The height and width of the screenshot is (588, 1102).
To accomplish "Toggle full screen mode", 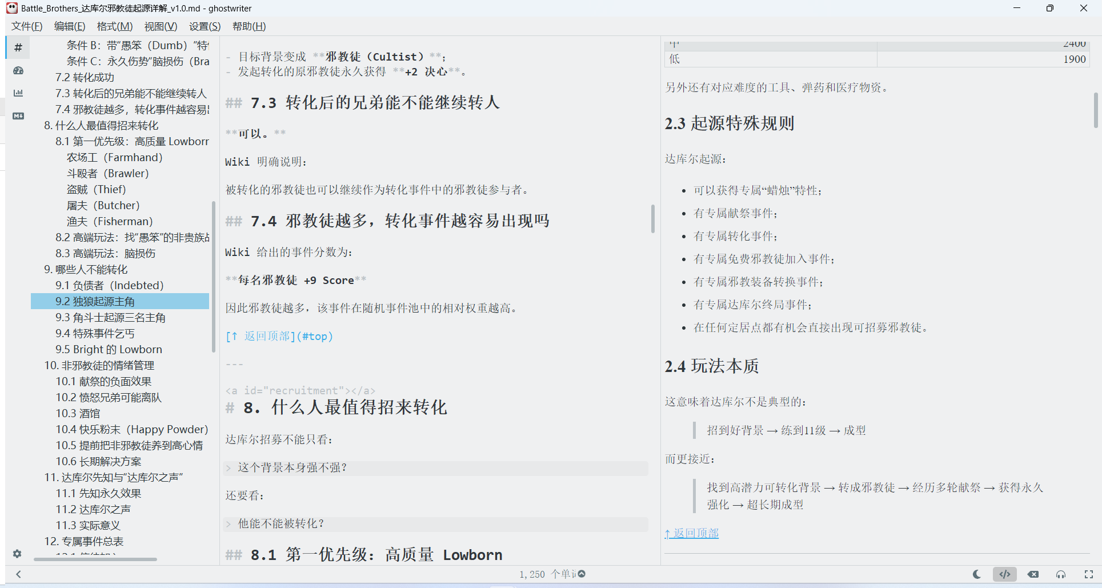I will 1089,574.
